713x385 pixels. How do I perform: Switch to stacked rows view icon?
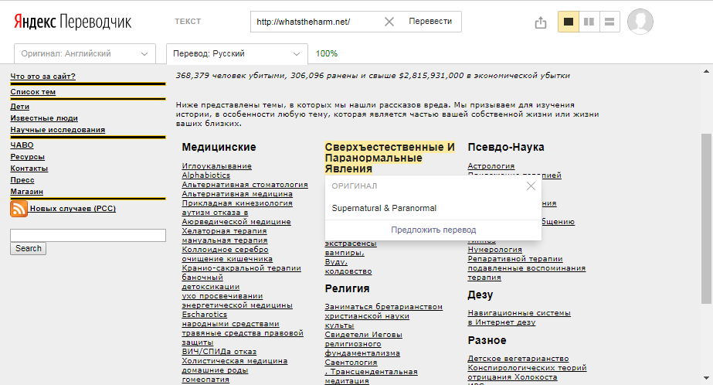click(x=609, y=22)
